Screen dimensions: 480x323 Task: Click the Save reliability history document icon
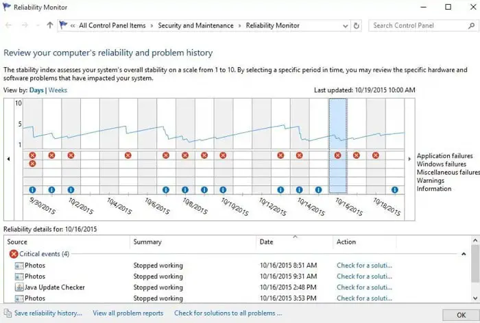[x=8, y=313]
